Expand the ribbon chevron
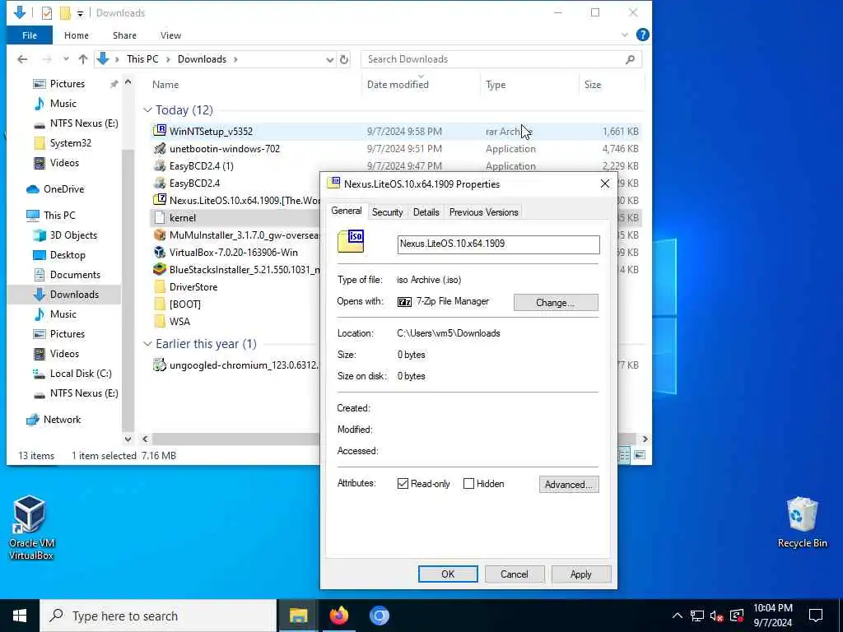This screenshot has width=843, height=632. [624, 35]
